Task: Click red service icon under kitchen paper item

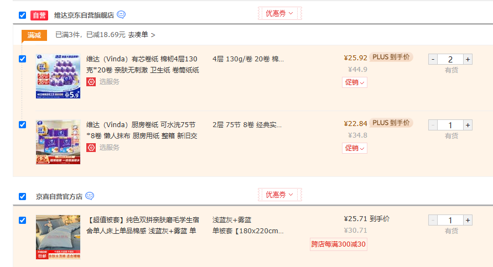Action: pyautogui.click(x=91, y=148)
